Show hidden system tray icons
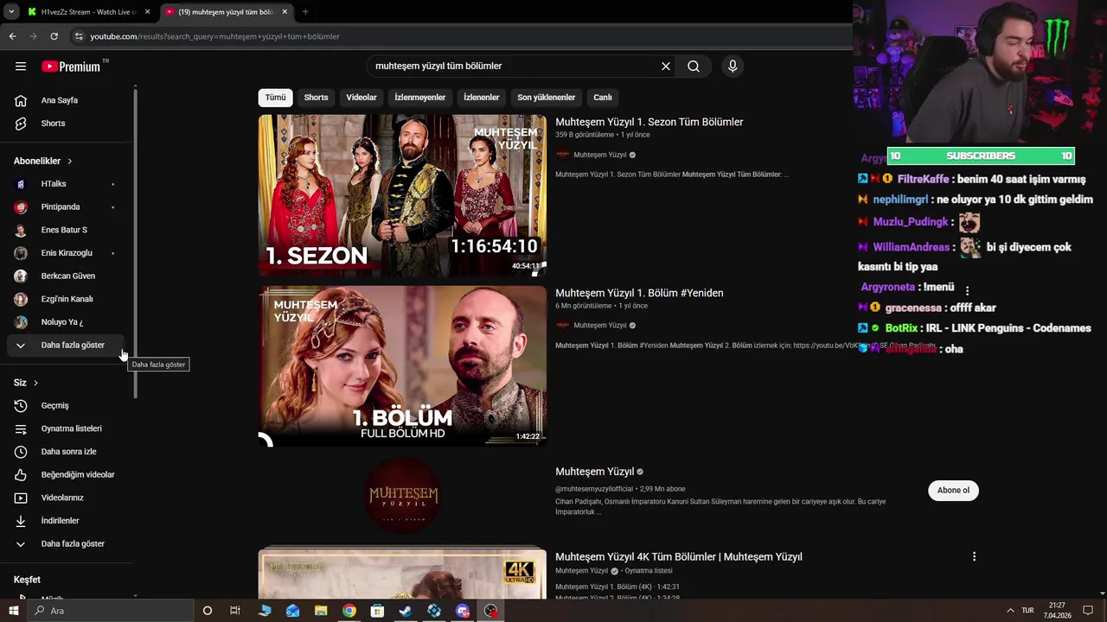Image resolution: width=1107 pixels, height=622 pixels. [x=1011, y=611]
